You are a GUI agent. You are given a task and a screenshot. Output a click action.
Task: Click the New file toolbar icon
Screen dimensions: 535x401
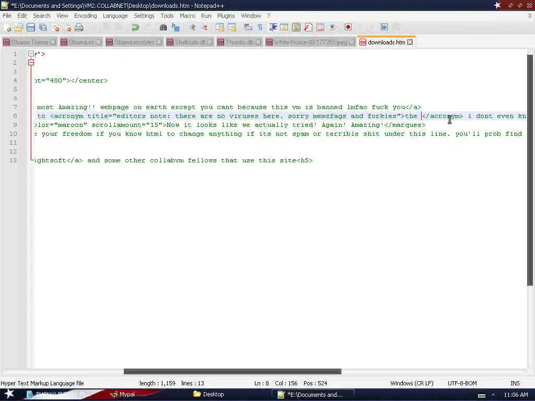point(7,27)
